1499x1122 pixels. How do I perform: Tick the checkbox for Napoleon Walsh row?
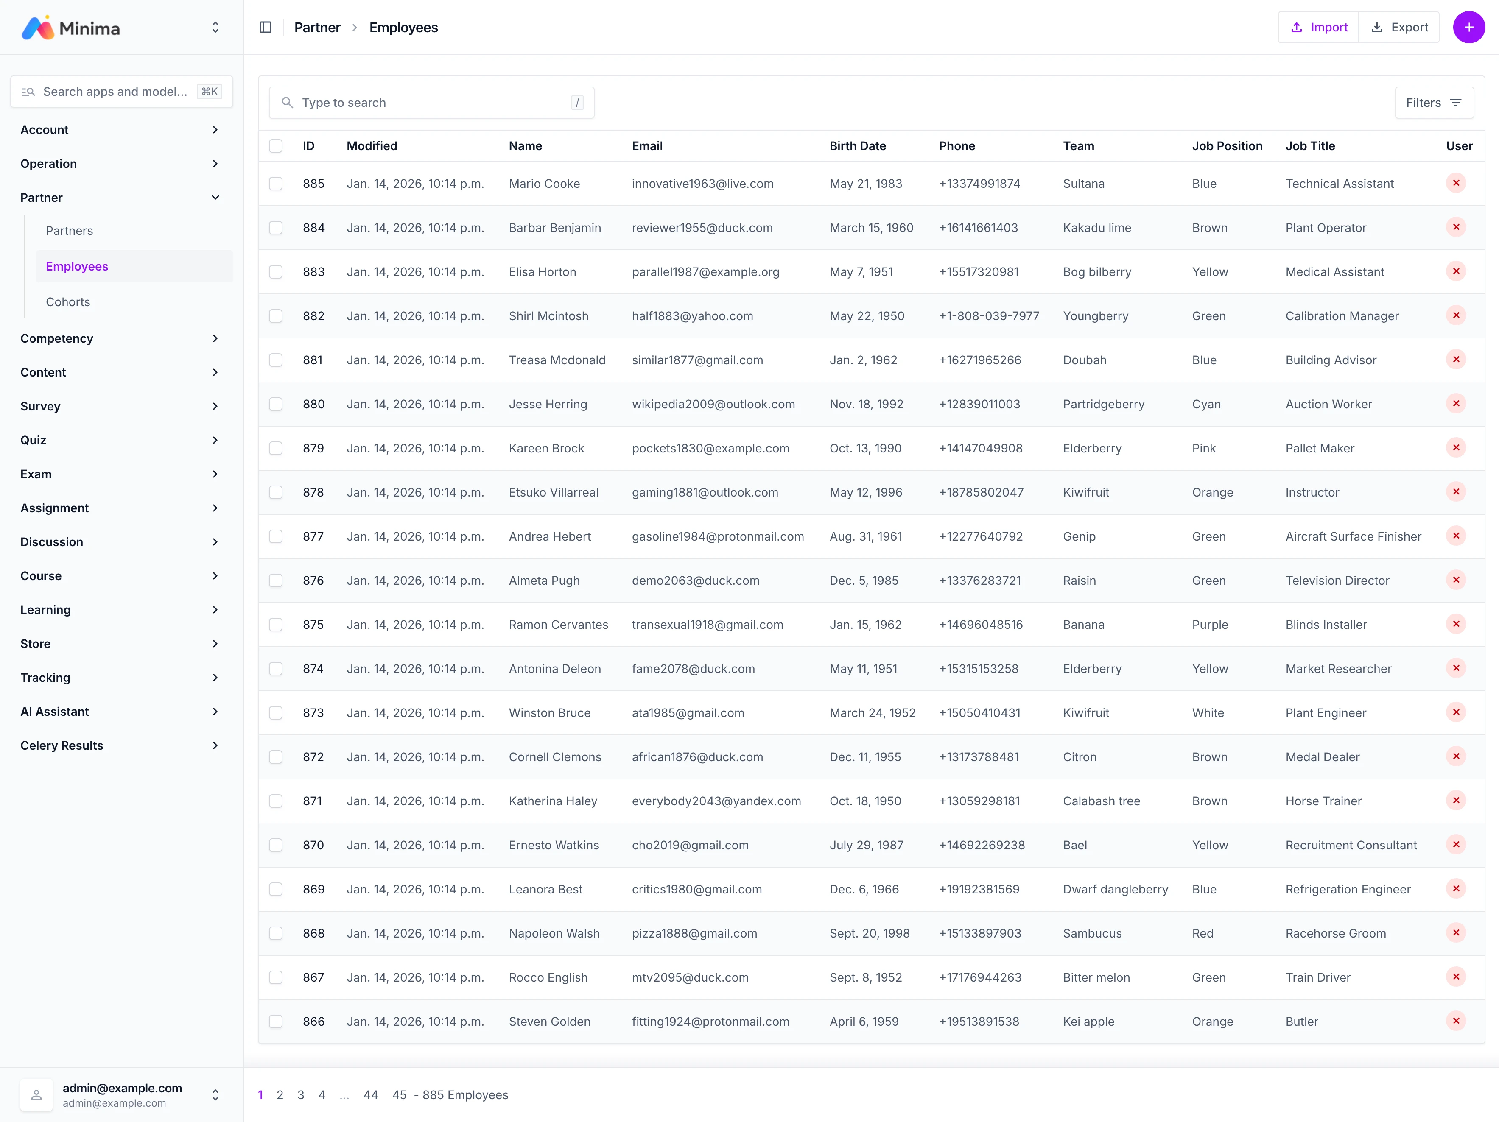[276, 933]
